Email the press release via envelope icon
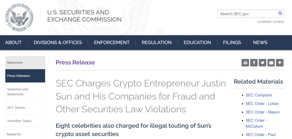 pos(271,63)
